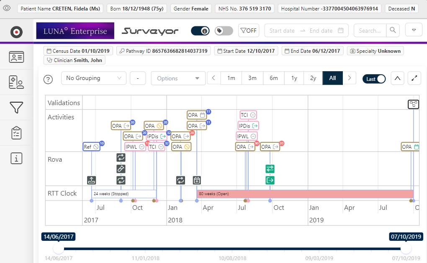427x263 pixels.
Task: Open the top-right caret dropdown menu
Action: coord(414,30)
